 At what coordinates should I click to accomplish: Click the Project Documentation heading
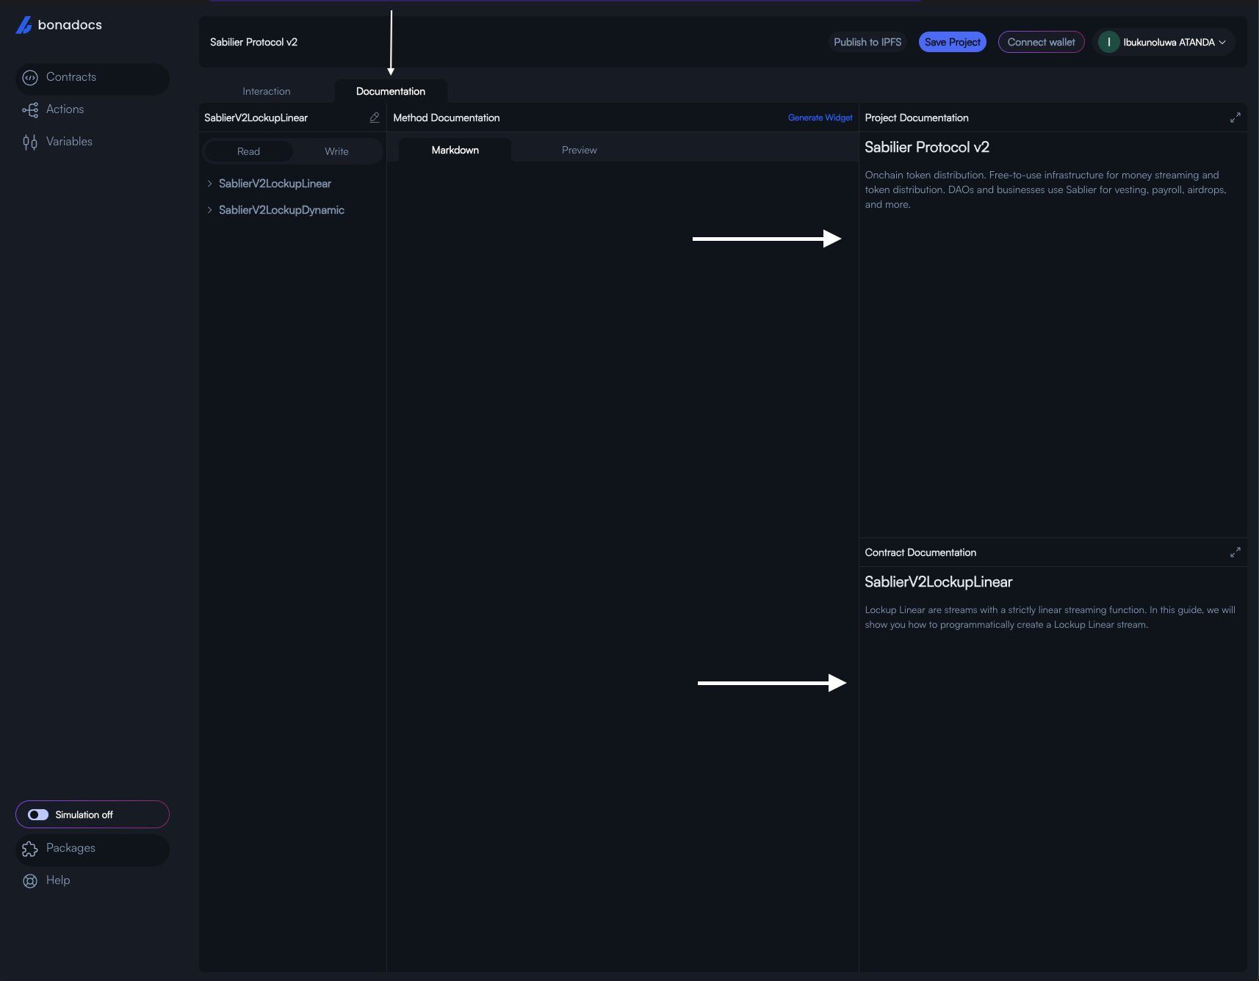(917, 117)
